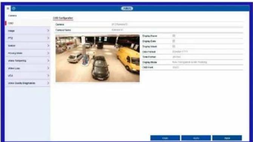Click the Date Format label
Viewport: 253px width, 142px height.
149,52
